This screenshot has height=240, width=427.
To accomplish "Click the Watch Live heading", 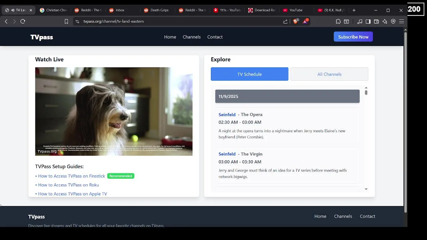I will pyautogui.click(x=49, y=59).
